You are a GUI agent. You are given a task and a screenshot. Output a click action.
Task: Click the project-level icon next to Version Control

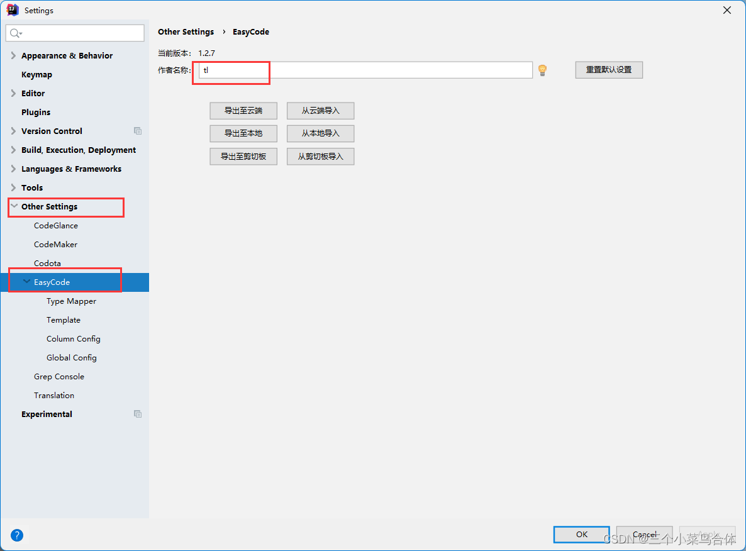tap(138, 131)
